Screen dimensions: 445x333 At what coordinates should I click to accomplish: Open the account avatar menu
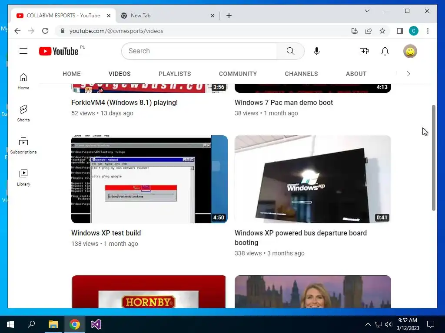pos(410,51)
